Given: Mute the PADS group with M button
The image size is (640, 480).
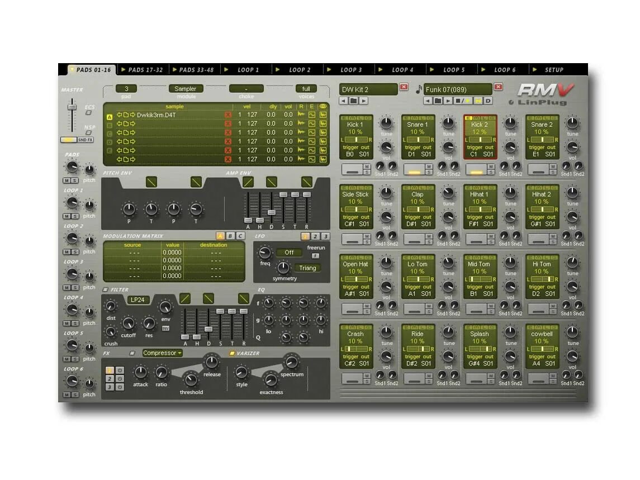Looking at the screenshot, I should tap(67, 180).
